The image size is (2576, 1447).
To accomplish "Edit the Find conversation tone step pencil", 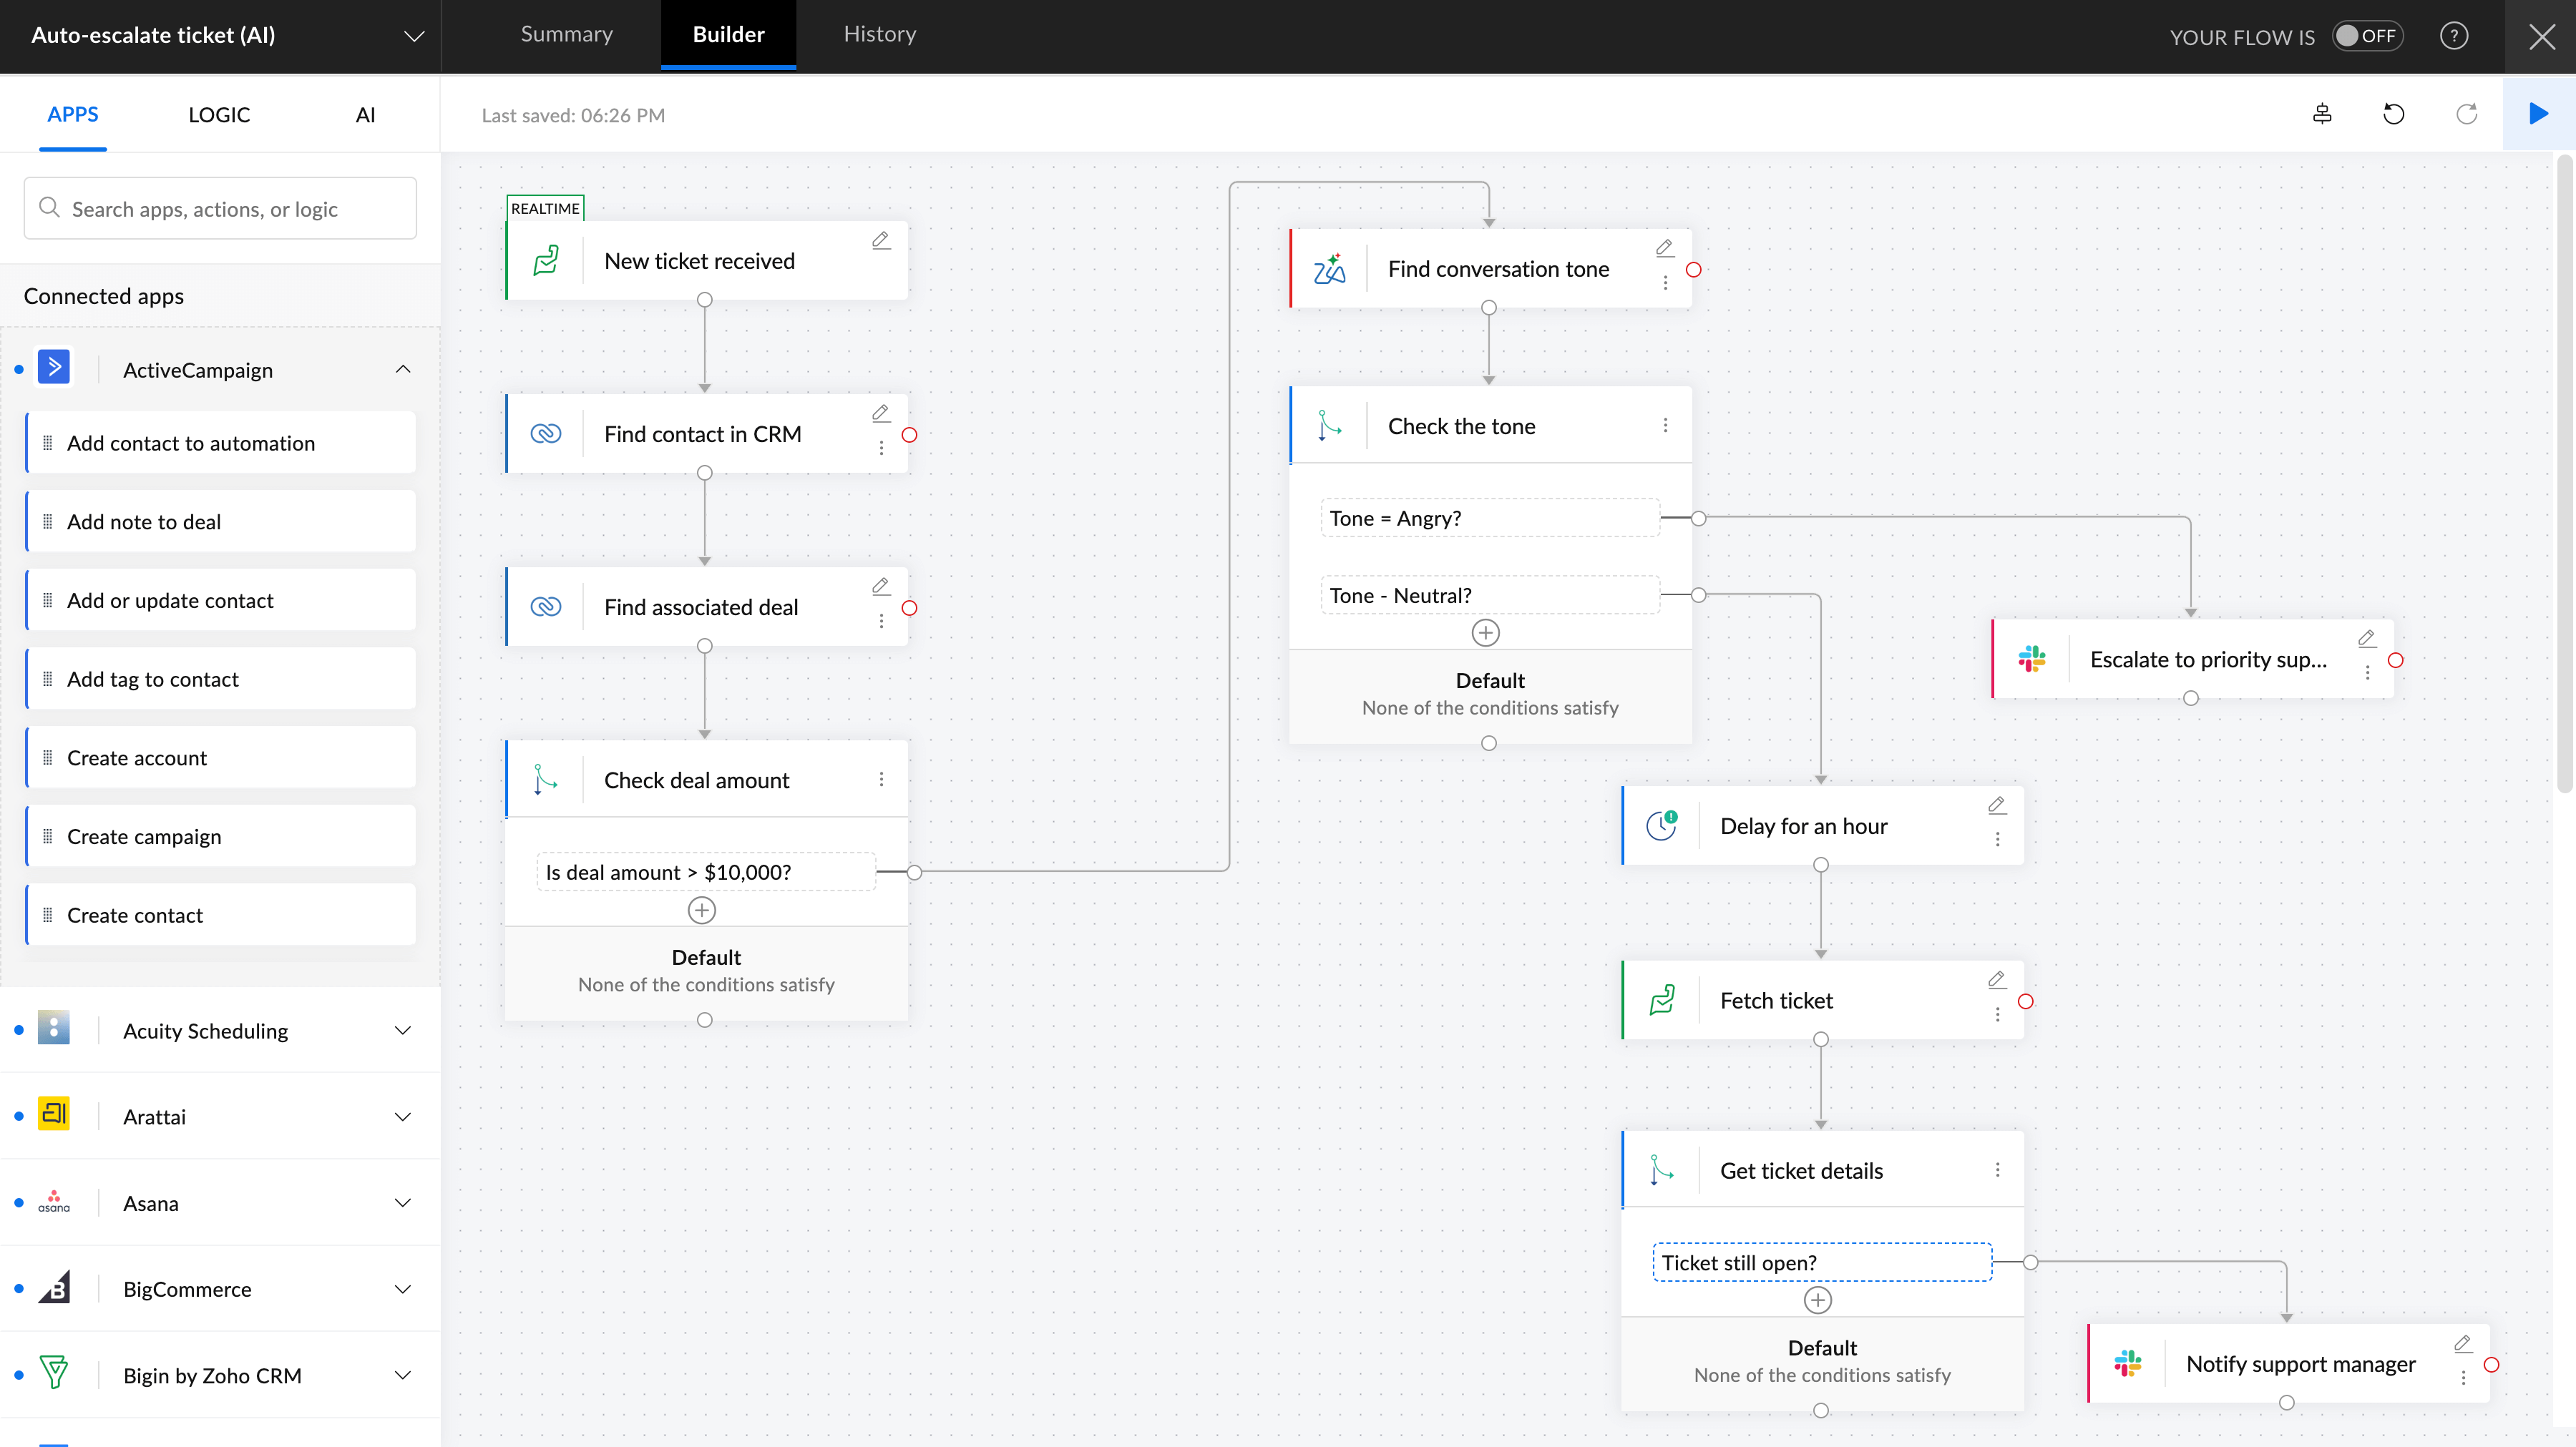I will pos(1664,247).
